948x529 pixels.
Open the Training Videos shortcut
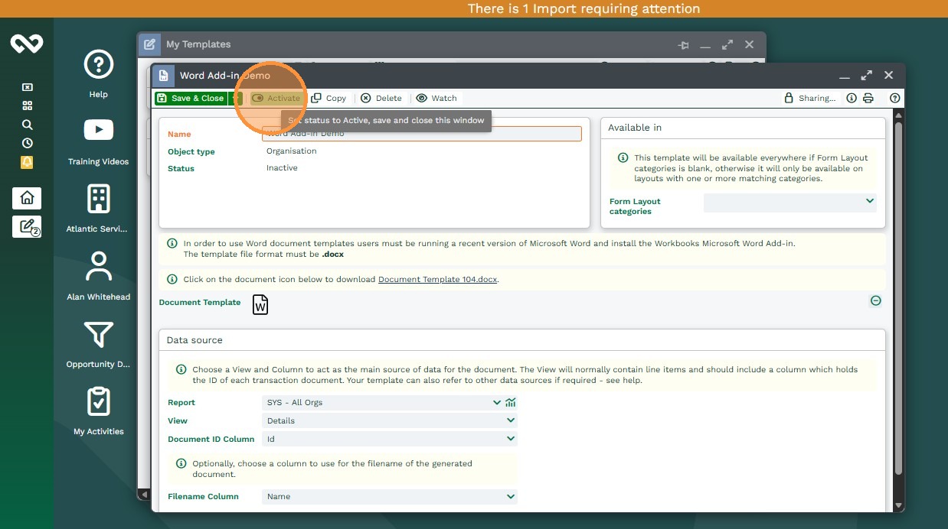(98, 141)
